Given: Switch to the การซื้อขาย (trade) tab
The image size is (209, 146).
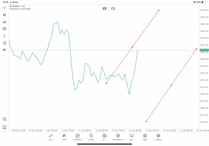Looking at the screenshot, I should point(78,137).
